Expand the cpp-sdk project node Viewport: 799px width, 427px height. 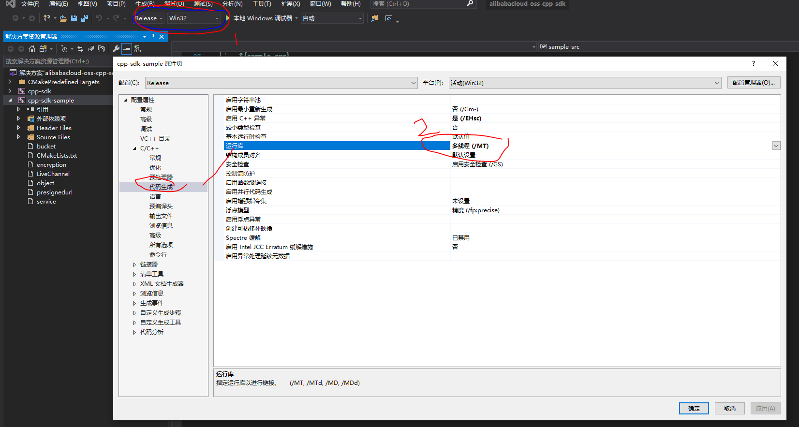click(x=10, y=91)
